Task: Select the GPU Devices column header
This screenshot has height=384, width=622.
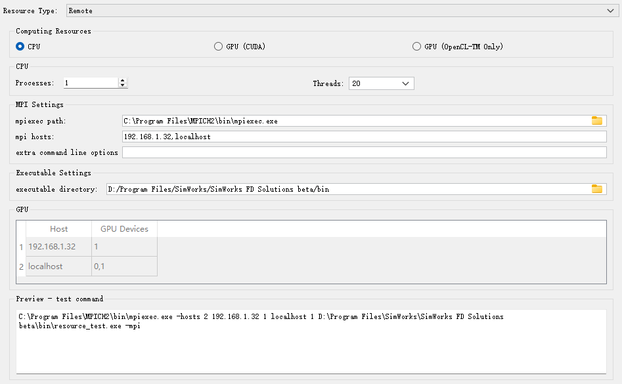Action: tap(124, 228)
